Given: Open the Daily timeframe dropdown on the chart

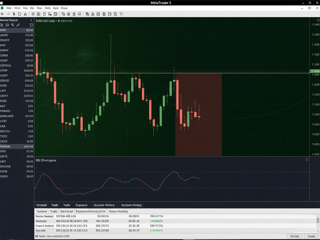Looking at the screenshot, I should coord(51,20).
